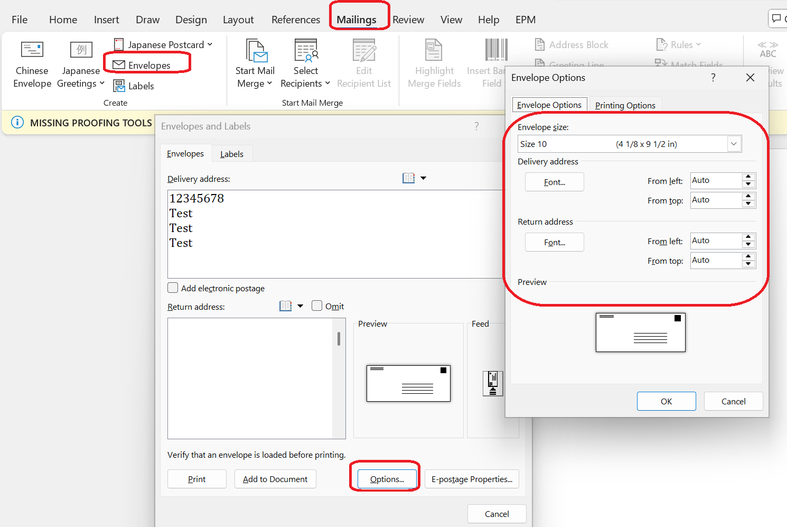Click Add to Document button
The height and width of the screenshot is (527, 787).
(x=275, y=479)
